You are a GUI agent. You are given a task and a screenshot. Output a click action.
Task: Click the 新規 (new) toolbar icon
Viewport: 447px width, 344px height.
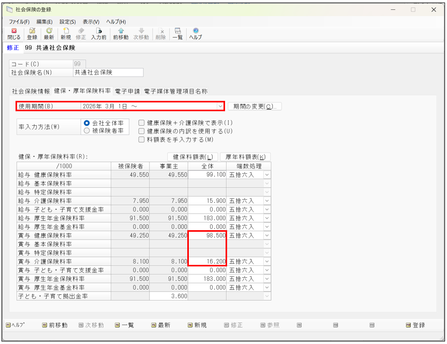coord(66,34)
